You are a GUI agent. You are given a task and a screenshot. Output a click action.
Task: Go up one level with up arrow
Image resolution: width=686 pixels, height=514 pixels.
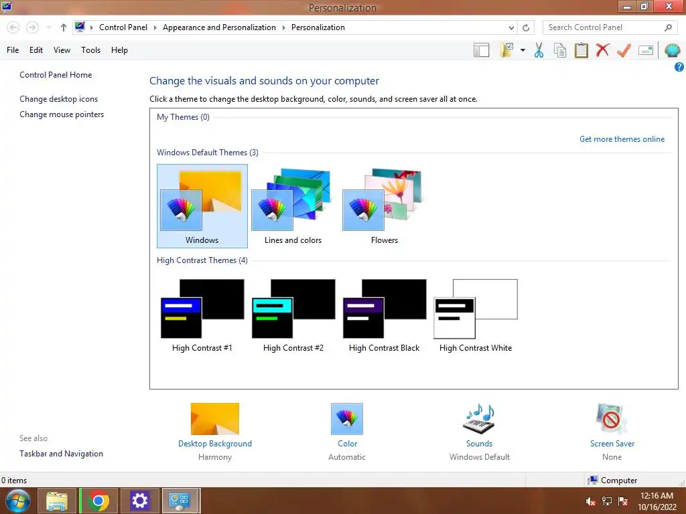(64, 27)
